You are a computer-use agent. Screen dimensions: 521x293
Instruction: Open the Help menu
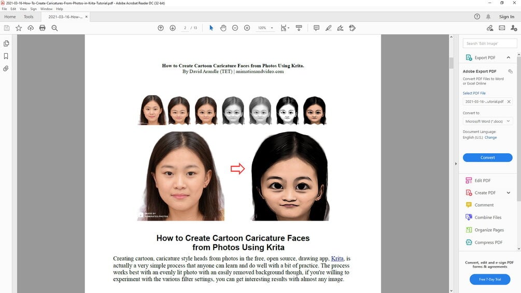pyautogui.click(x=60, y=9)
